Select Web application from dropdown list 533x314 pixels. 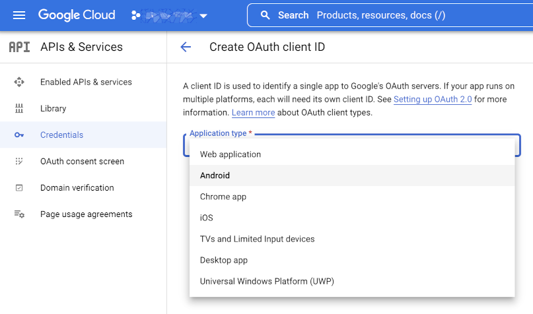pyautogui.click(x=231, y=154)
